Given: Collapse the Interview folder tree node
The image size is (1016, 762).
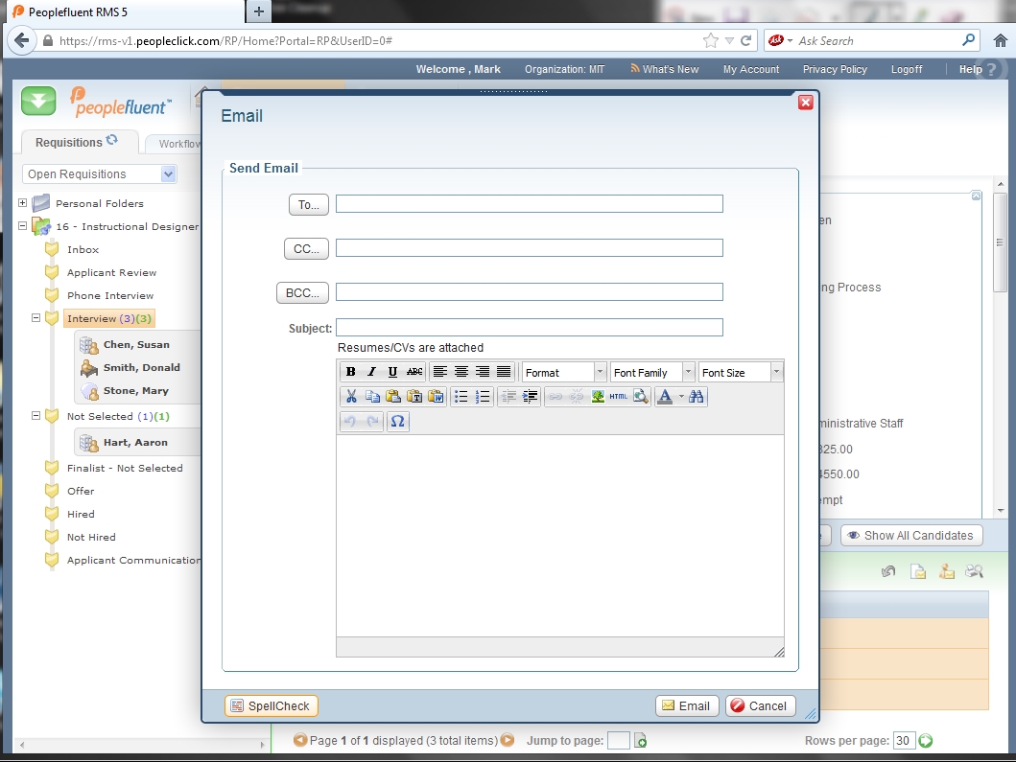Looking at the screenshot, I should point(36,318).
